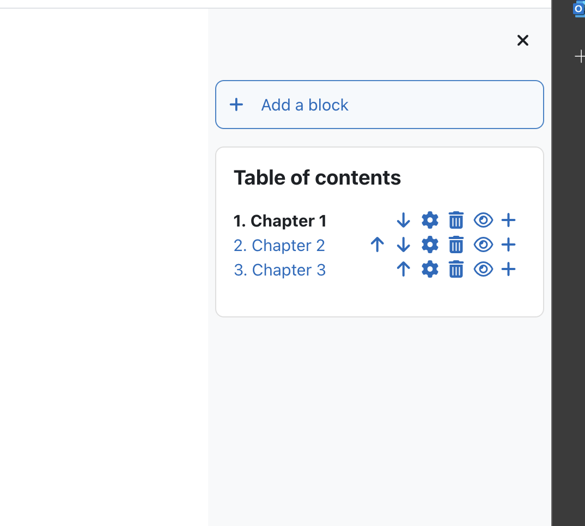Move Chapter 3 up
Viewport: 585px width, 526px height.
(403, 269)
